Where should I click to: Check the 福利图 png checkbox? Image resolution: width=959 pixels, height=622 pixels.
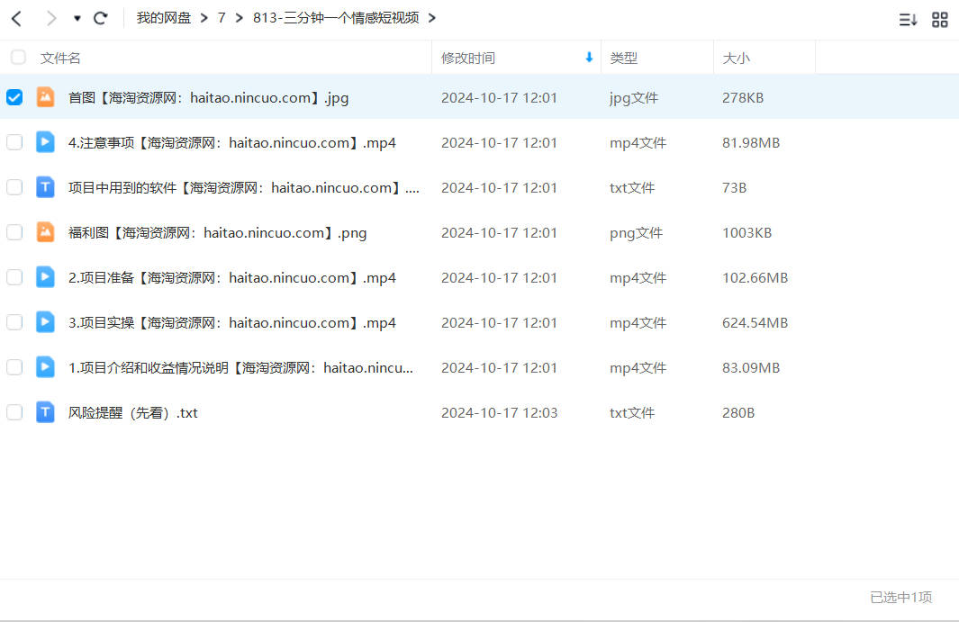point(14,232)
